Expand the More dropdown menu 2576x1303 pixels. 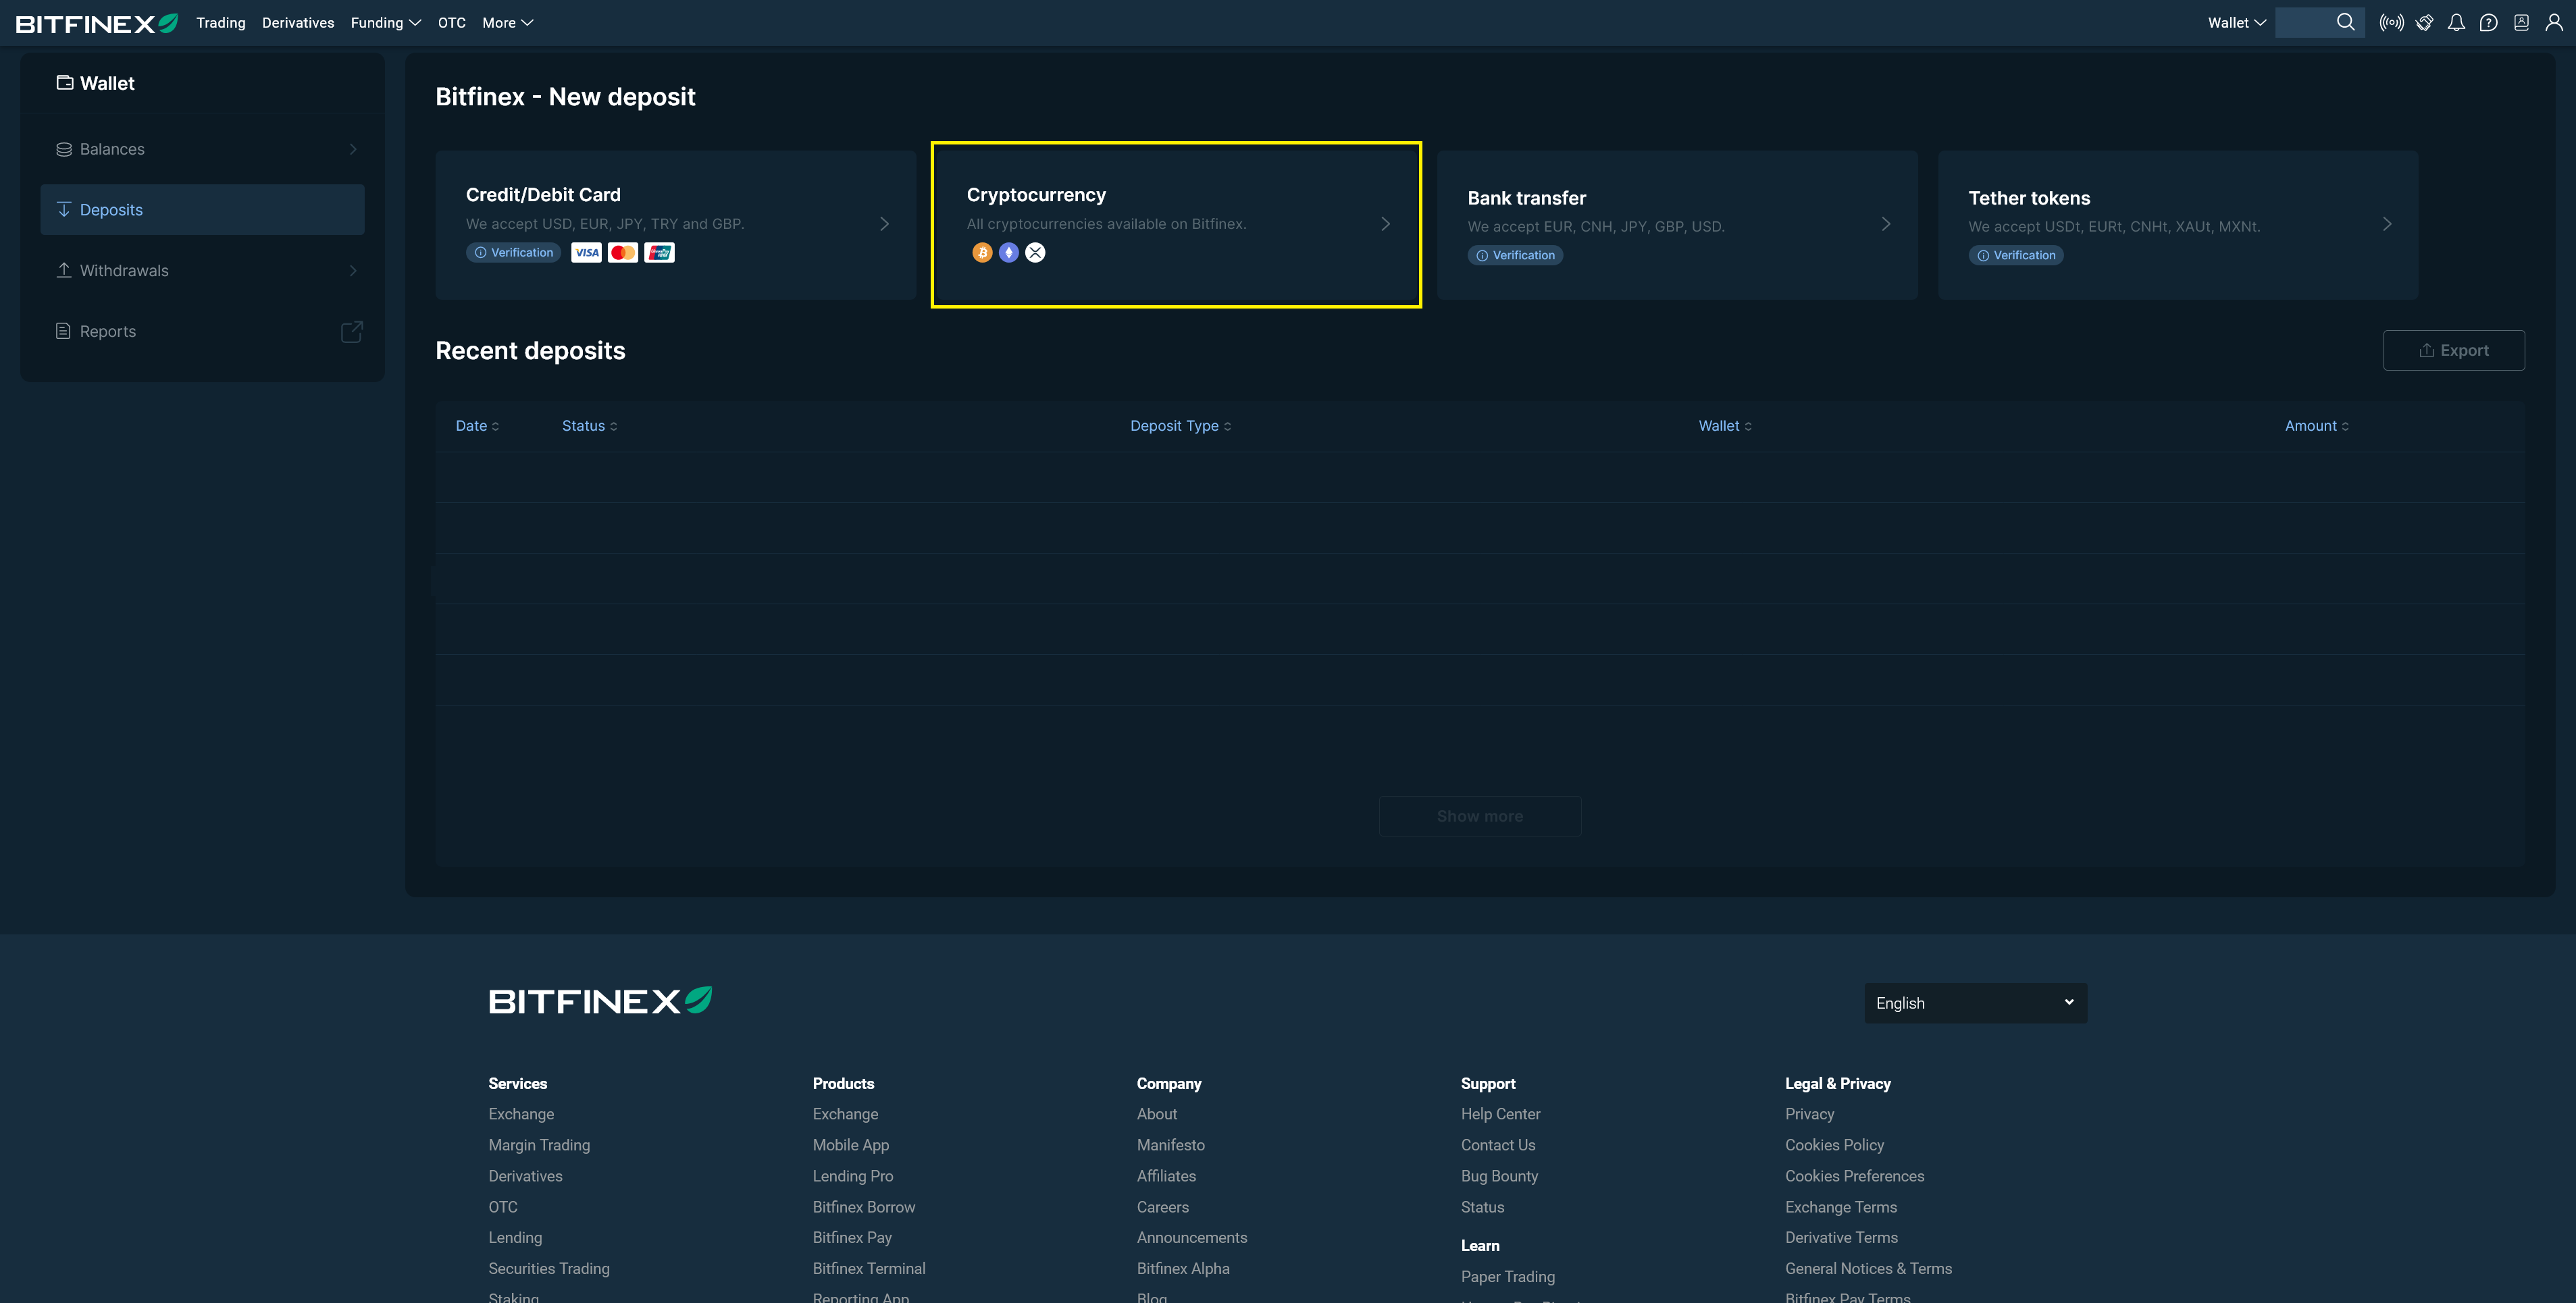pyautogui.click(x=507, y=23)
